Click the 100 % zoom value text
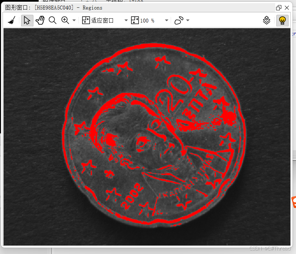296x254 pixels. [147, 20]
